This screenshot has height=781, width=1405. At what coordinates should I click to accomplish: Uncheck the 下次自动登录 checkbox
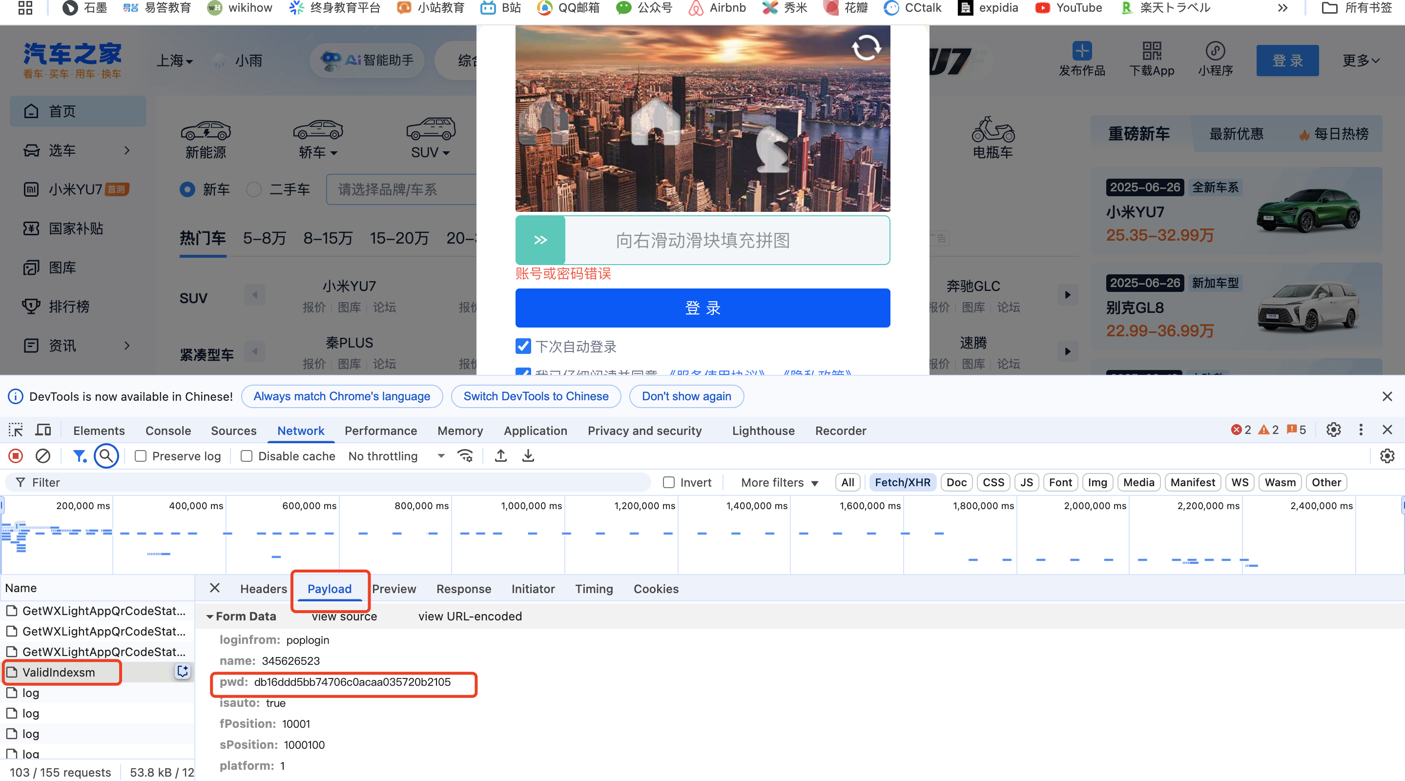coord(523,346)
